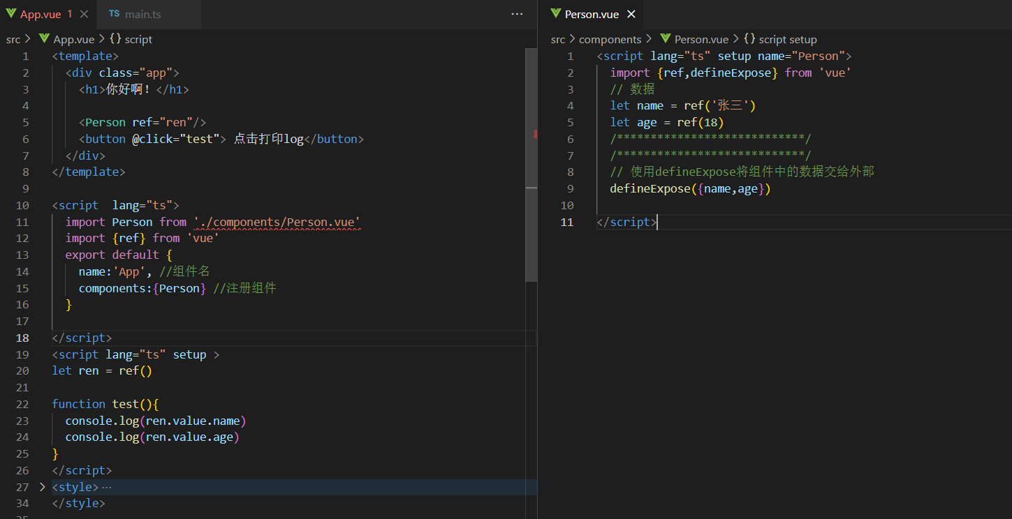This screenshot has width=1012, height=519.
Task: Open the More Actions ellipsis menu of left editor group
Action: 517,14
